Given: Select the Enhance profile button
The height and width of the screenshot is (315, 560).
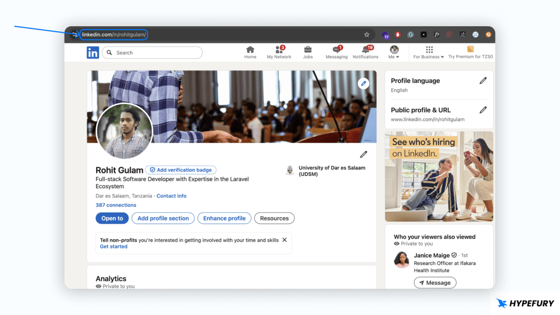Looking at the screenshot, I should click(224, 218).
